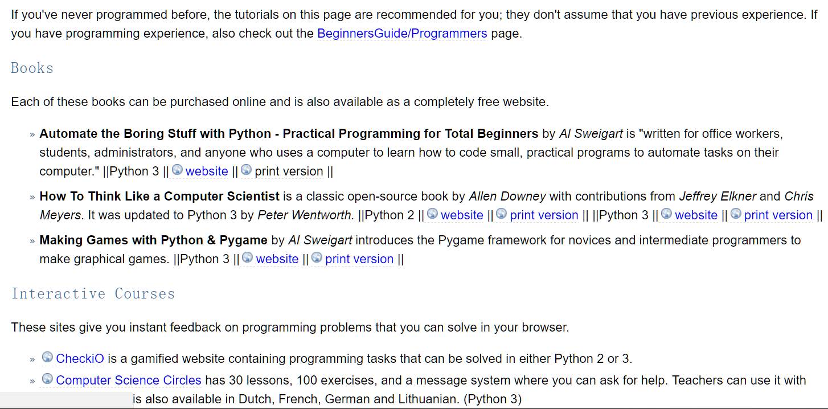
Task: Click globe icon before Making Games print version
Action: [x=317, y=257]
